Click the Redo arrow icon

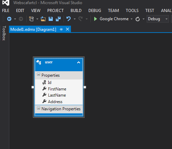[x=81, y=19]
